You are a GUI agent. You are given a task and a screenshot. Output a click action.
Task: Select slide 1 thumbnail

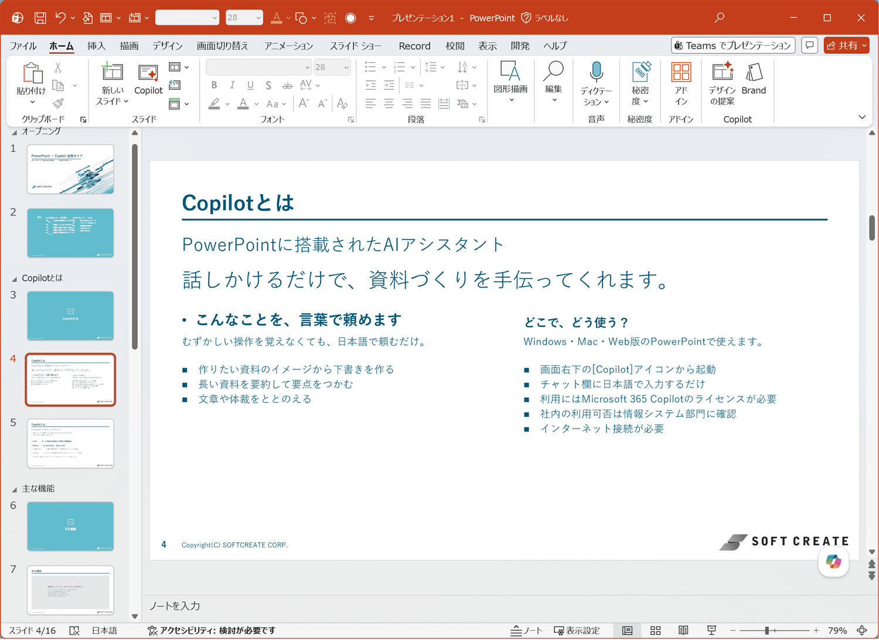click(70, 169)
